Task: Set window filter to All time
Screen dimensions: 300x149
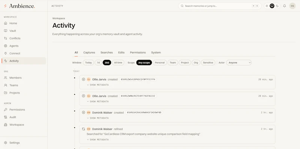Action: pyautogui.click(x=118, y=63)
